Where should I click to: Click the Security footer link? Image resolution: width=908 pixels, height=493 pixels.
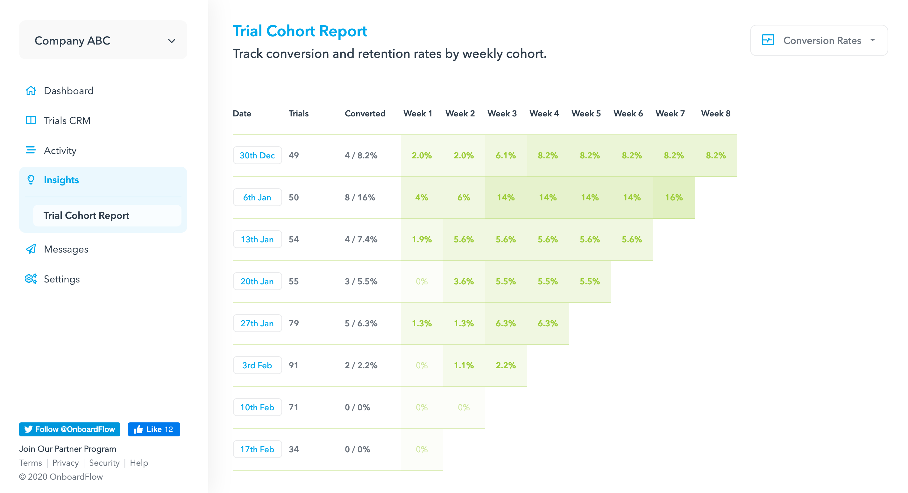[104, 463]
